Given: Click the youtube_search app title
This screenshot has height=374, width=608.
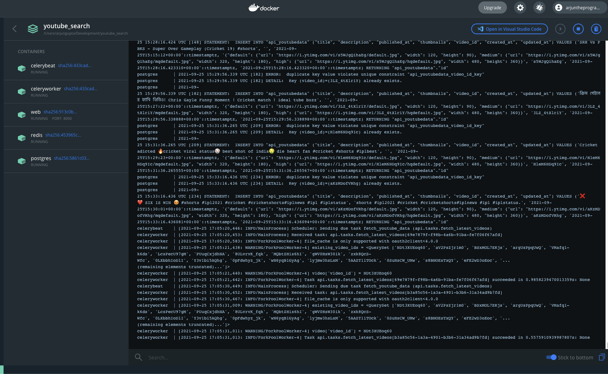Looking at the screenshot, I should click(67, 26).
